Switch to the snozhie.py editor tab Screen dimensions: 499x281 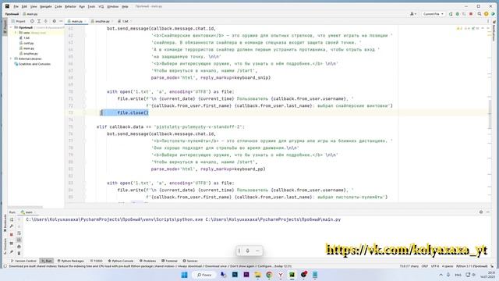pyautogui.click(x=102, y=21)
